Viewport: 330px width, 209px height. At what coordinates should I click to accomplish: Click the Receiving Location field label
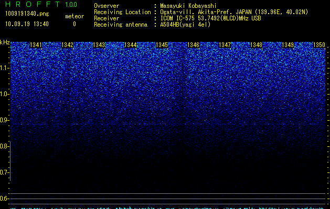(x=122, y=12)
